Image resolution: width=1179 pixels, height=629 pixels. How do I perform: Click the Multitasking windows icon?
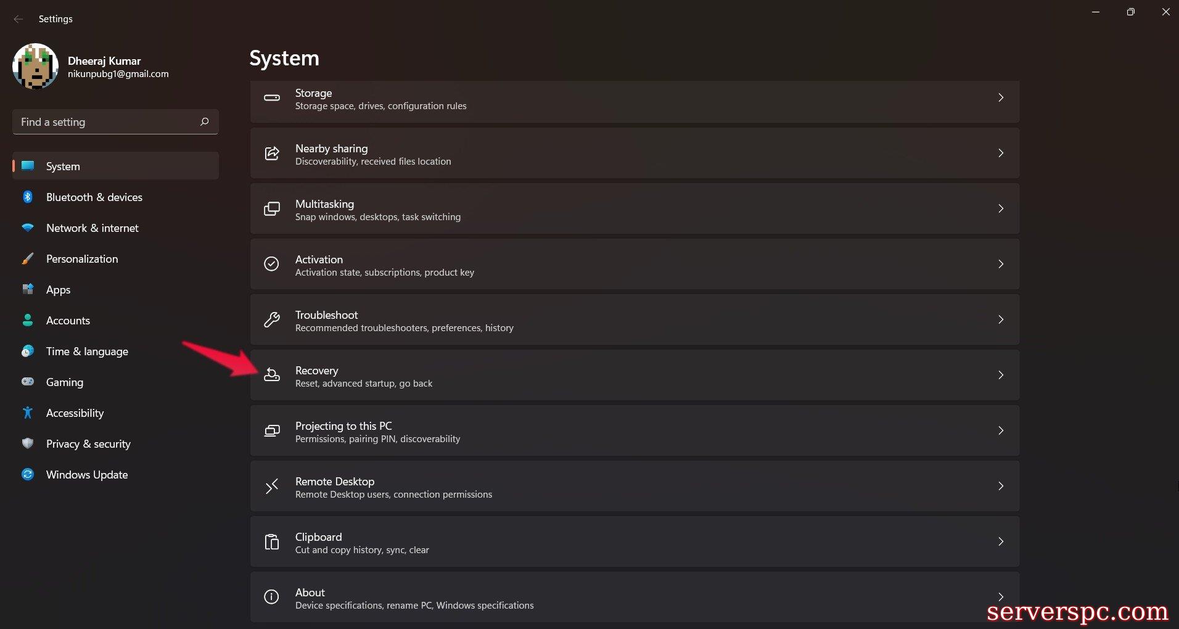[272, 208]
